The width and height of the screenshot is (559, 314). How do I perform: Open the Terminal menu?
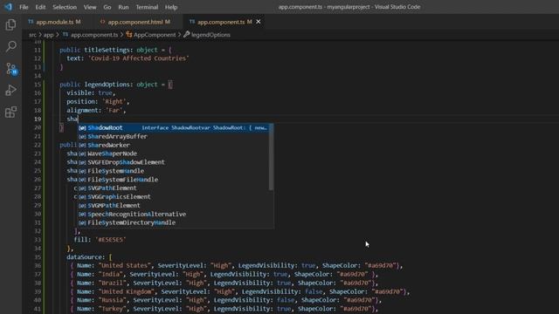click(x=147, y=7)
